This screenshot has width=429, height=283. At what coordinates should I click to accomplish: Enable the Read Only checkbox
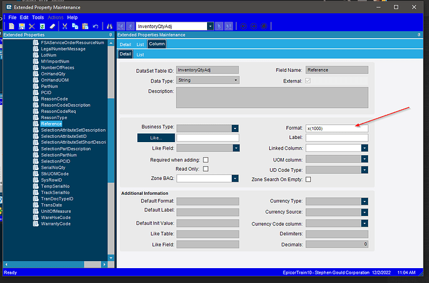(205, 169)
